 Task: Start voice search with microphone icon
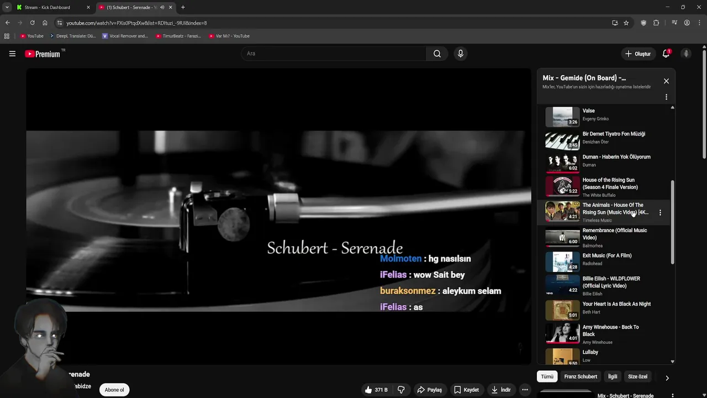click(460, 54)
